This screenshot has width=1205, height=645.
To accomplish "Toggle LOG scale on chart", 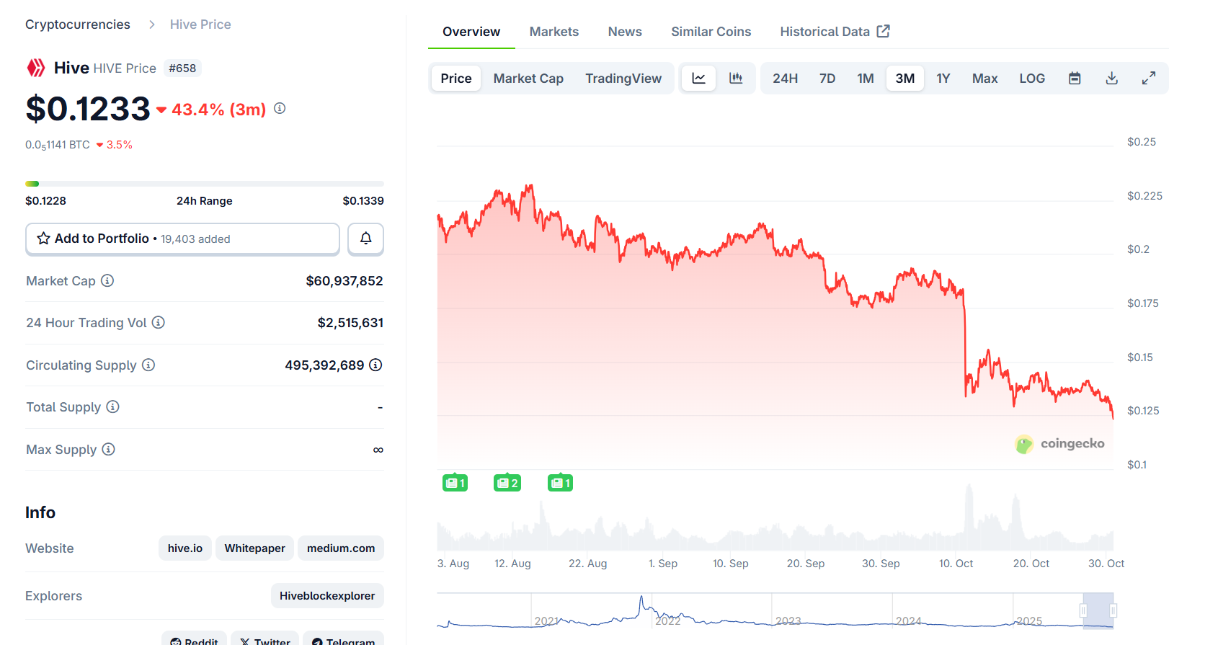I will 1031,78.
